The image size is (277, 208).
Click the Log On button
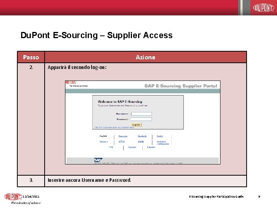pos(136,125)
